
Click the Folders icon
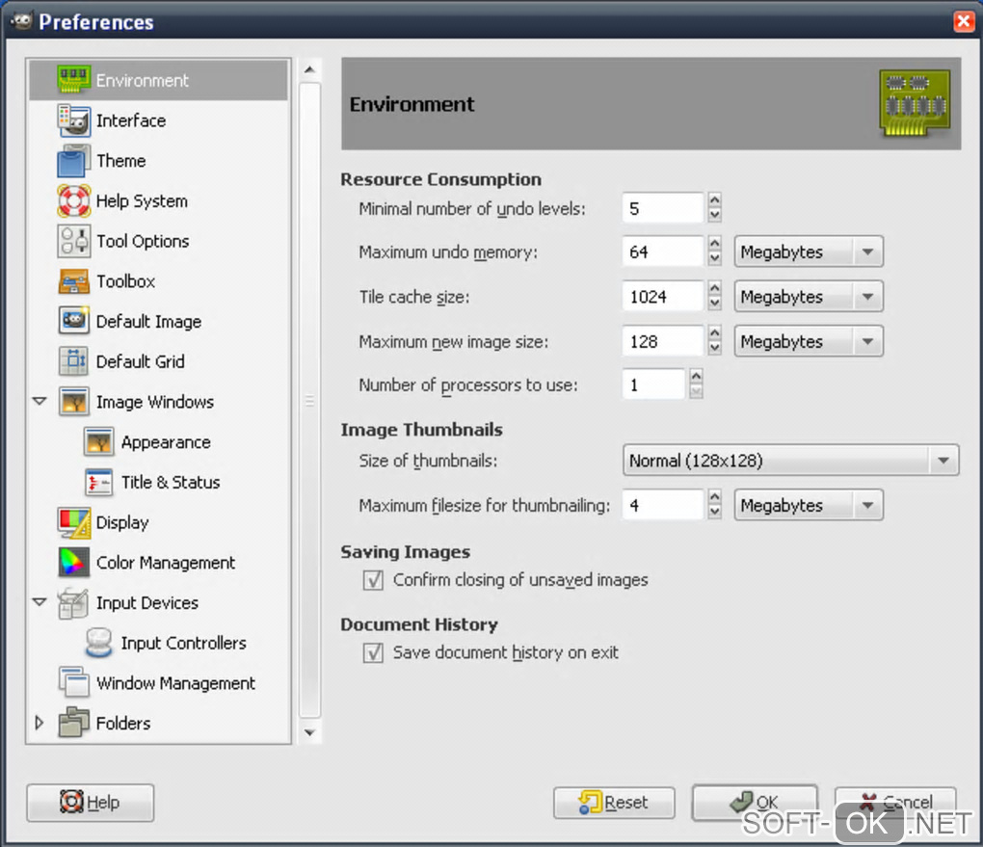tap(73, 723)
